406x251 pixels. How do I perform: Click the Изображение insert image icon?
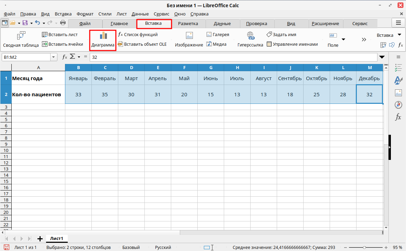pyautogui.click(x=189, y=36)
